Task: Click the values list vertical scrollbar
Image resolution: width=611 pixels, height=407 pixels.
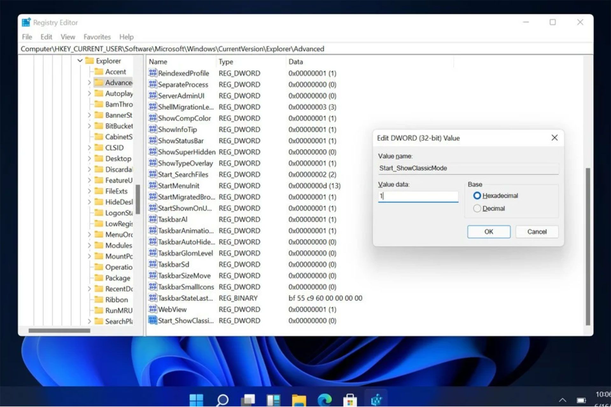Action: (x=588, y=247)
